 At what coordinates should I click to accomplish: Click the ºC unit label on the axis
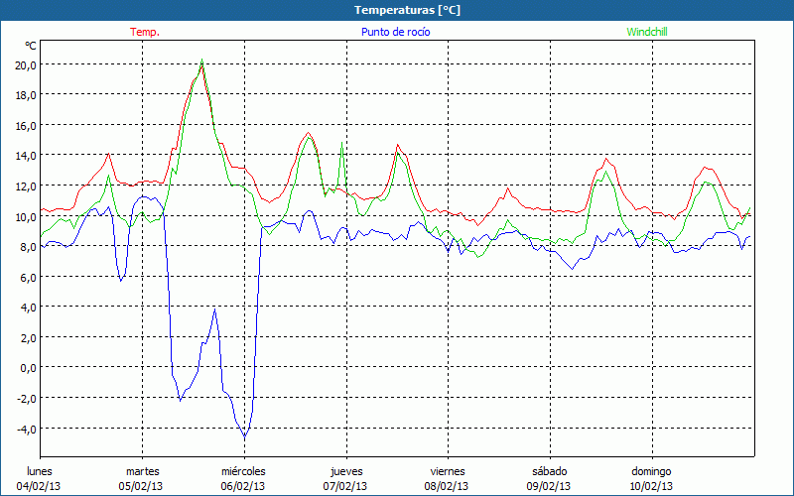(x=31, y=46)
